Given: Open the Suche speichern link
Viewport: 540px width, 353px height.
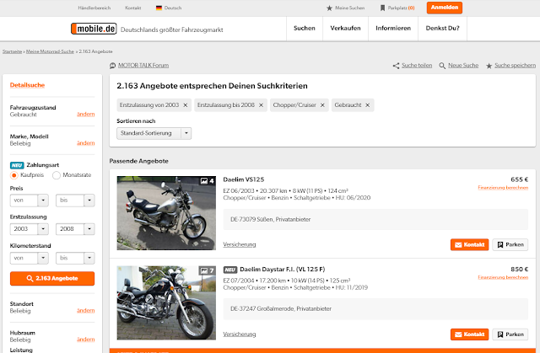Looking at the screenshot, I should 516,66.
